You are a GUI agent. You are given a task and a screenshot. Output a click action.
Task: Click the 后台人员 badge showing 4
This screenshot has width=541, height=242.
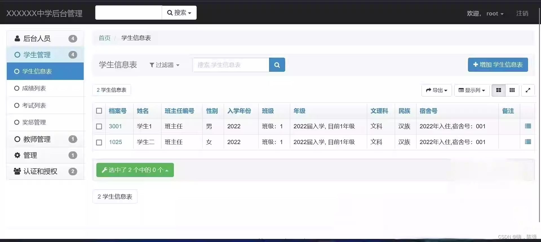pyautogui.click(x=73, y=39)
